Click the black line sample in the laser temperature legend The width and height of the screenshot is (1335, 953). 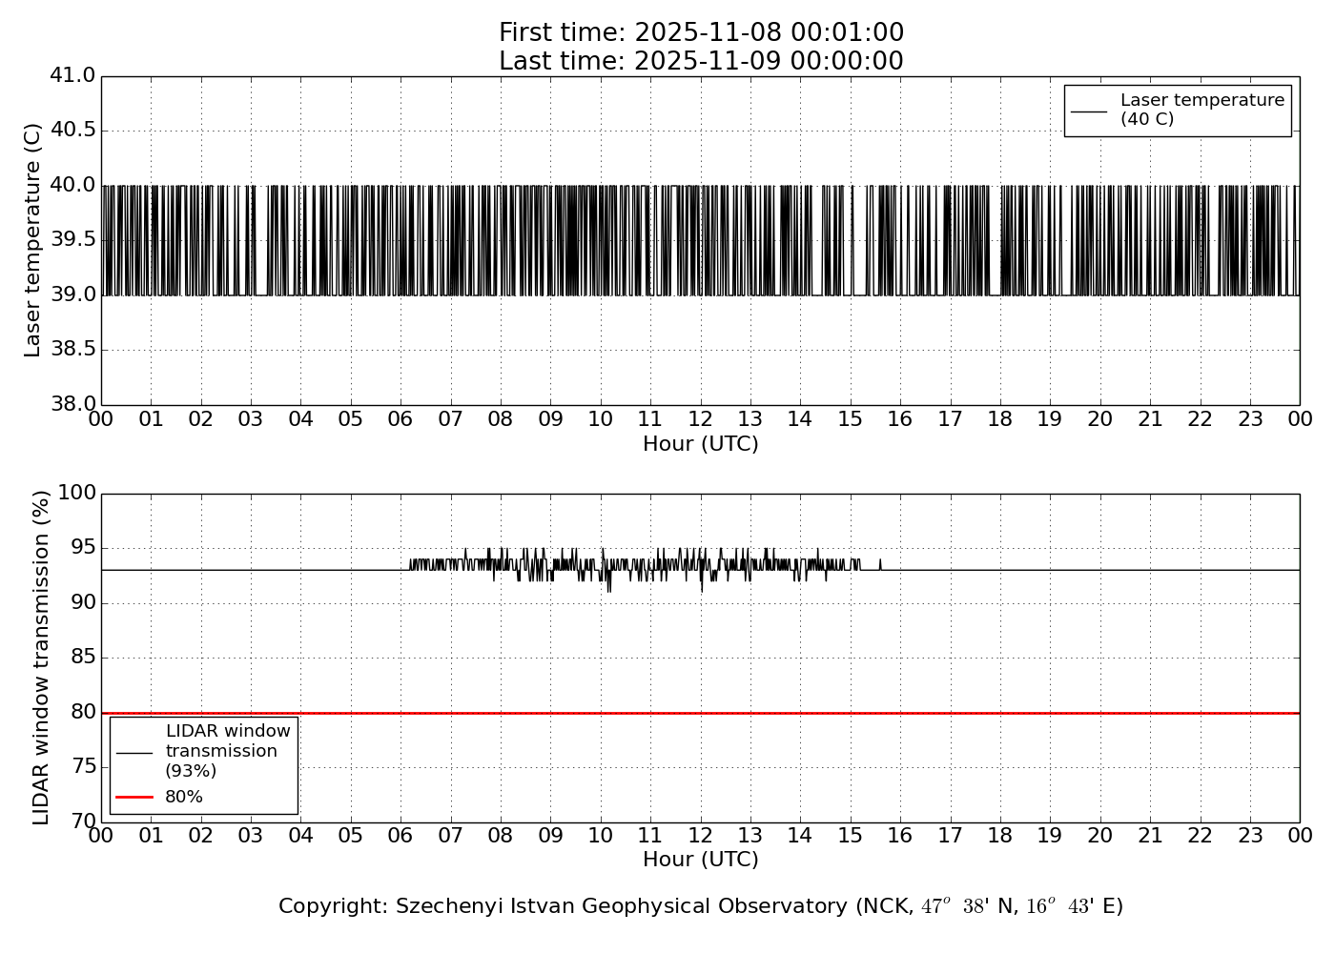[x=1089, y=111]
